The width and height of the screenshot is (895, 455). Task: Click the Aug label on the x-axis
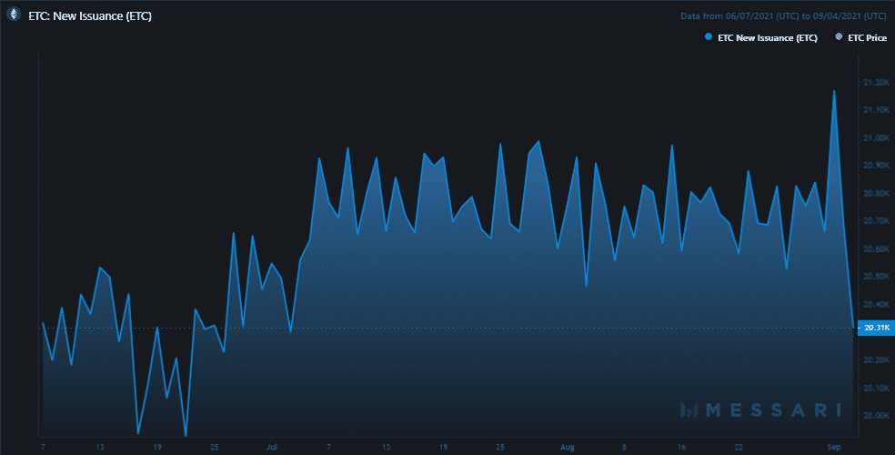568,447
